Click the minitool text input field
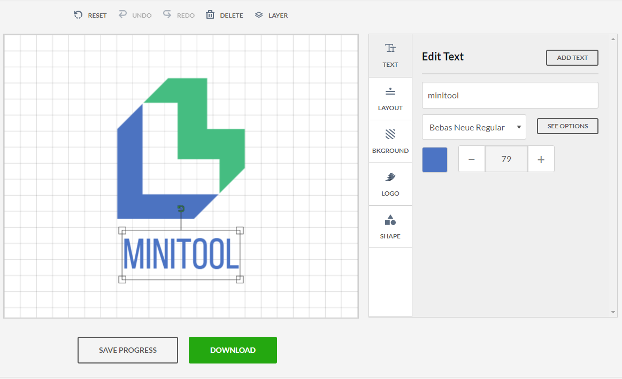Screen dimensions: 622x379 [x=510, y=95]
